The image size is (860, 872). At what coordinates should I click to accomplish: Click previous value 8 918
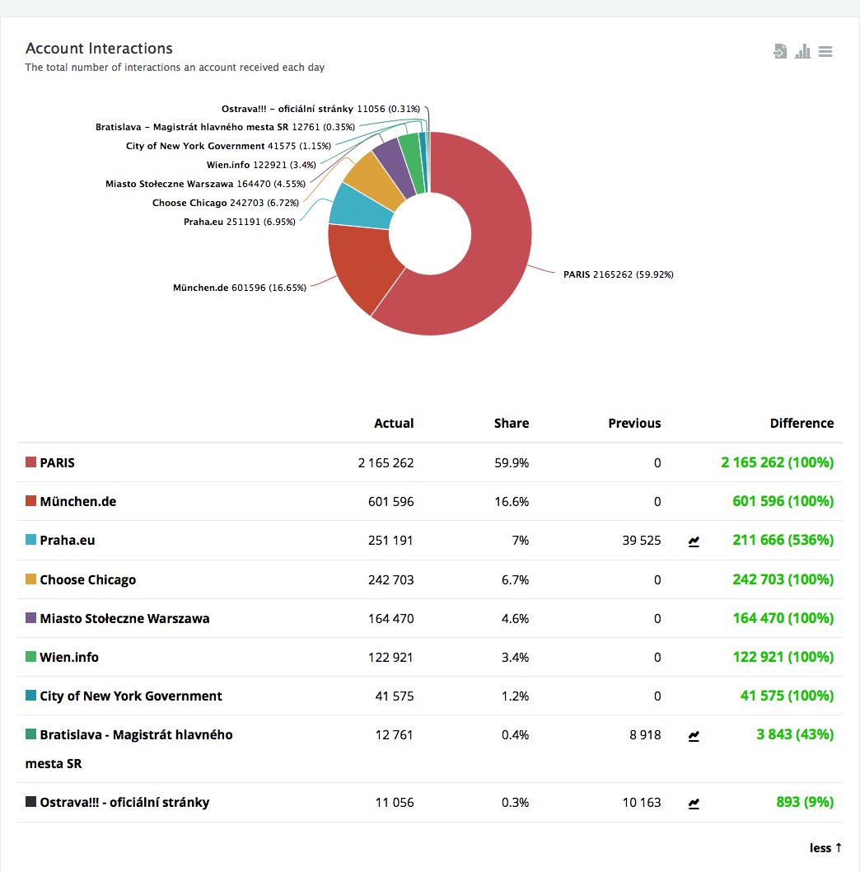point(645,735)
